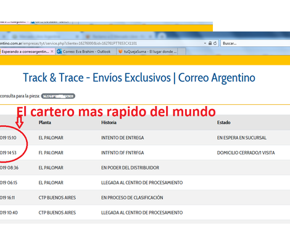Click the 06:15 timestamp cell
Image resolution: width=290 pixels, height=228 pixels.
(9, 182)
